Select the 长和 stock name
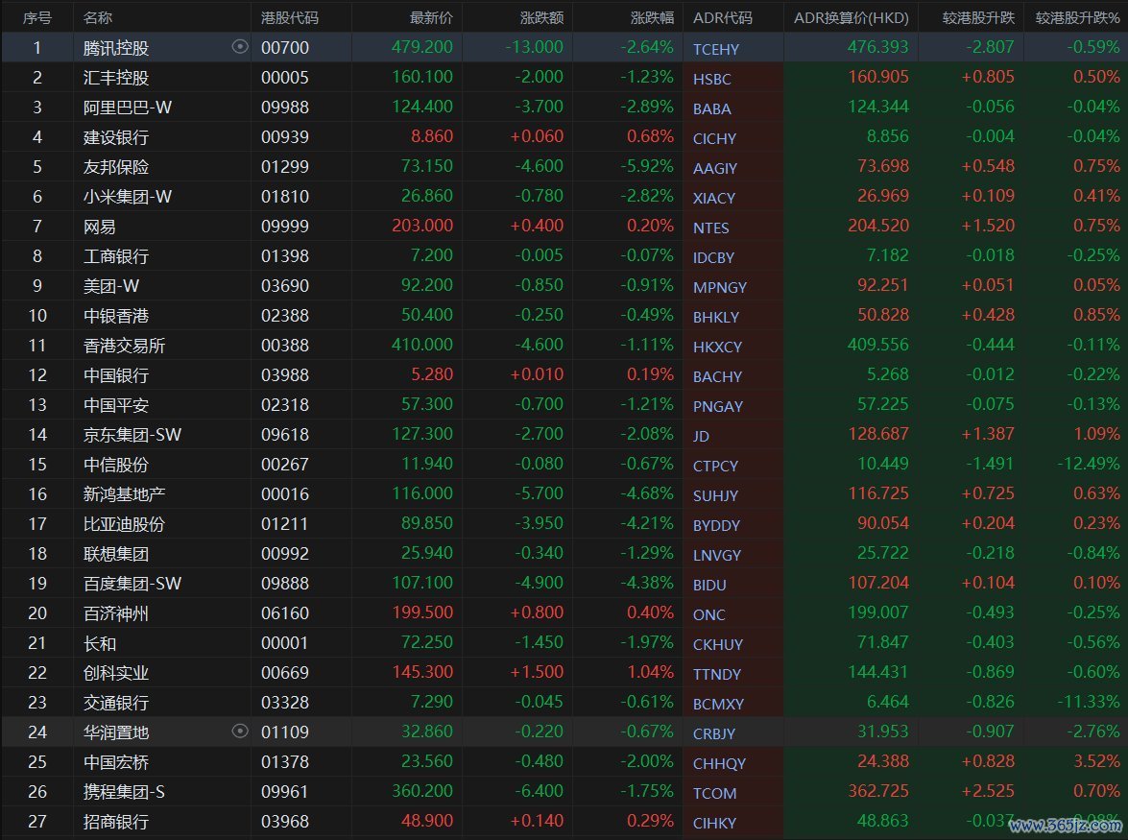Viewport: 1128px width, 840px height. click(x=99, y=643)
